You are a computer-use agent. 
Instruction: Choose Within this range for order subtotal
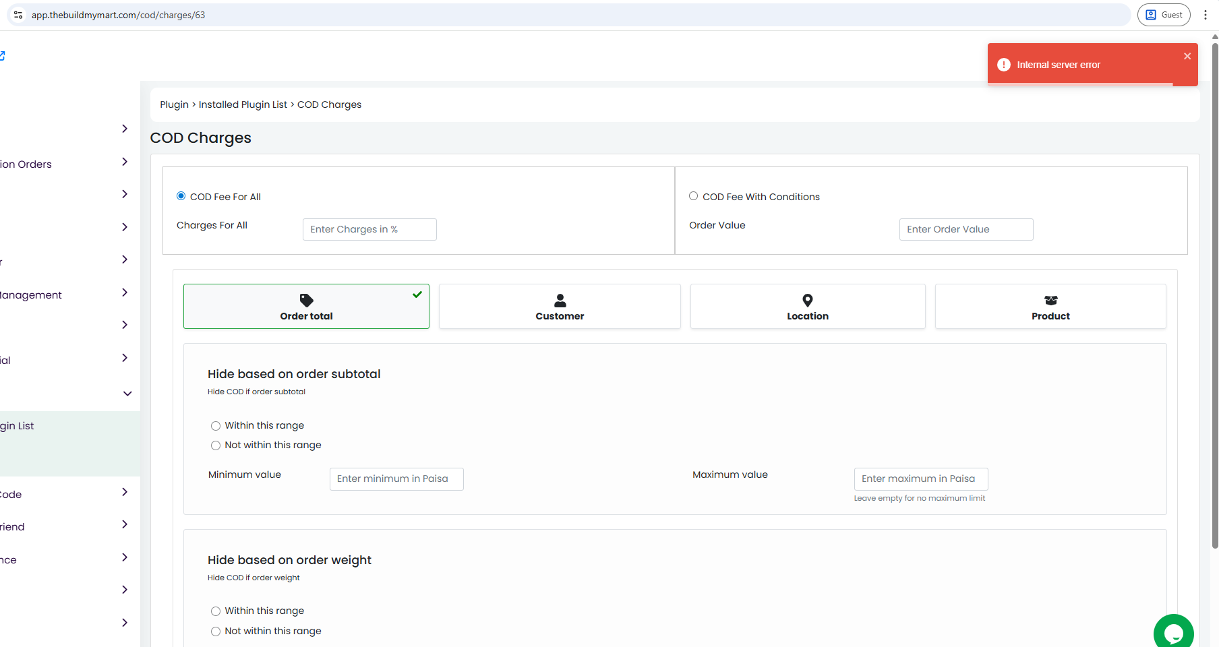[x=216, y=426]
